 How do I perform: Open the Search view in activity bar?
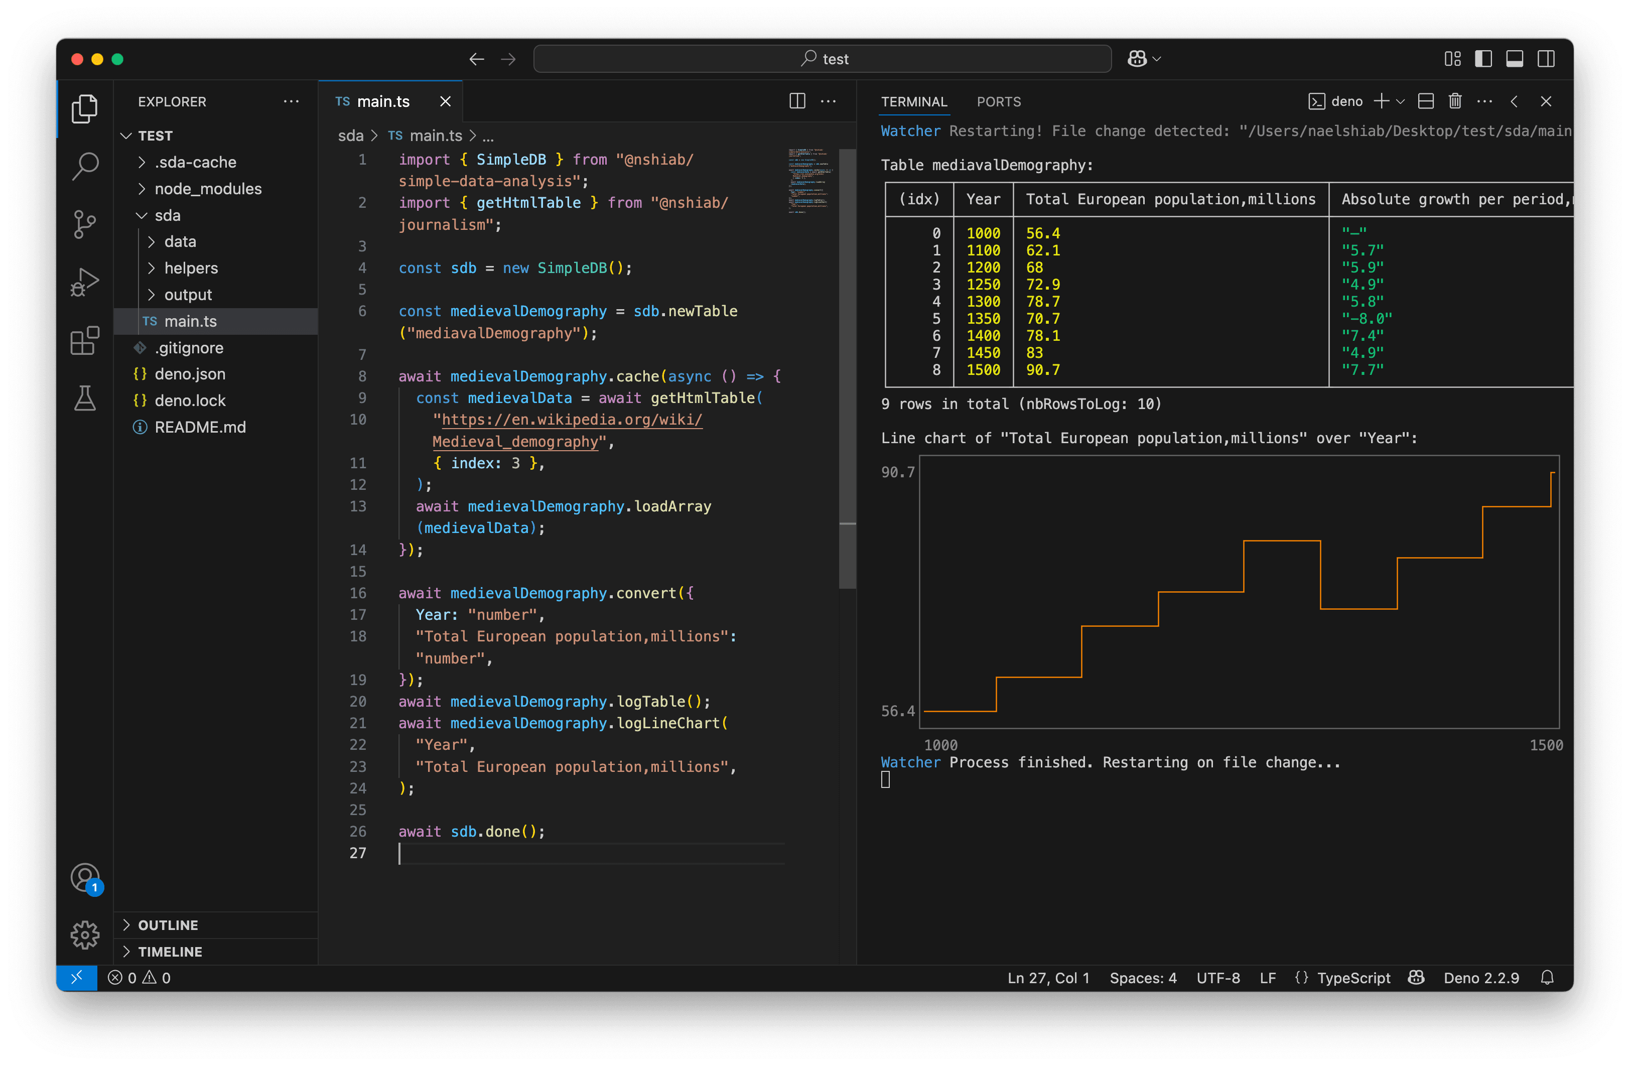[x=85, y=166]
